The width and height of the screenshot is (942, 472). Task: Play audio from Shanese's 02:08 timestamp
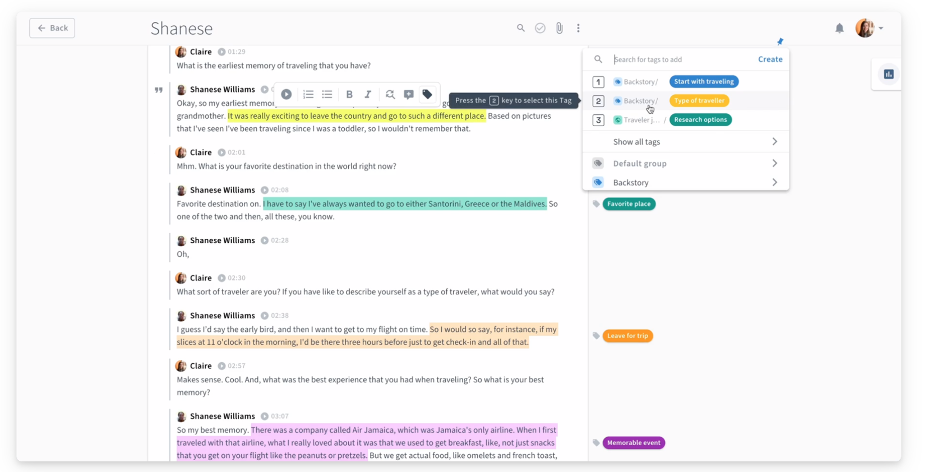[x=265, y=190]
